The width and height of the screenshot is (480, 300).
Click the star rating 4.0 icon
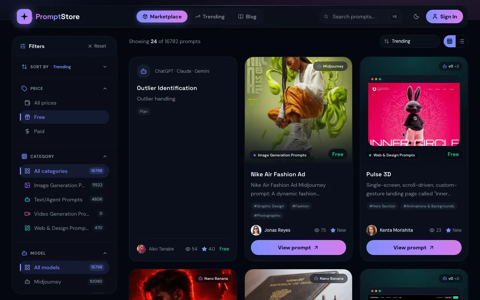point(204,249)
